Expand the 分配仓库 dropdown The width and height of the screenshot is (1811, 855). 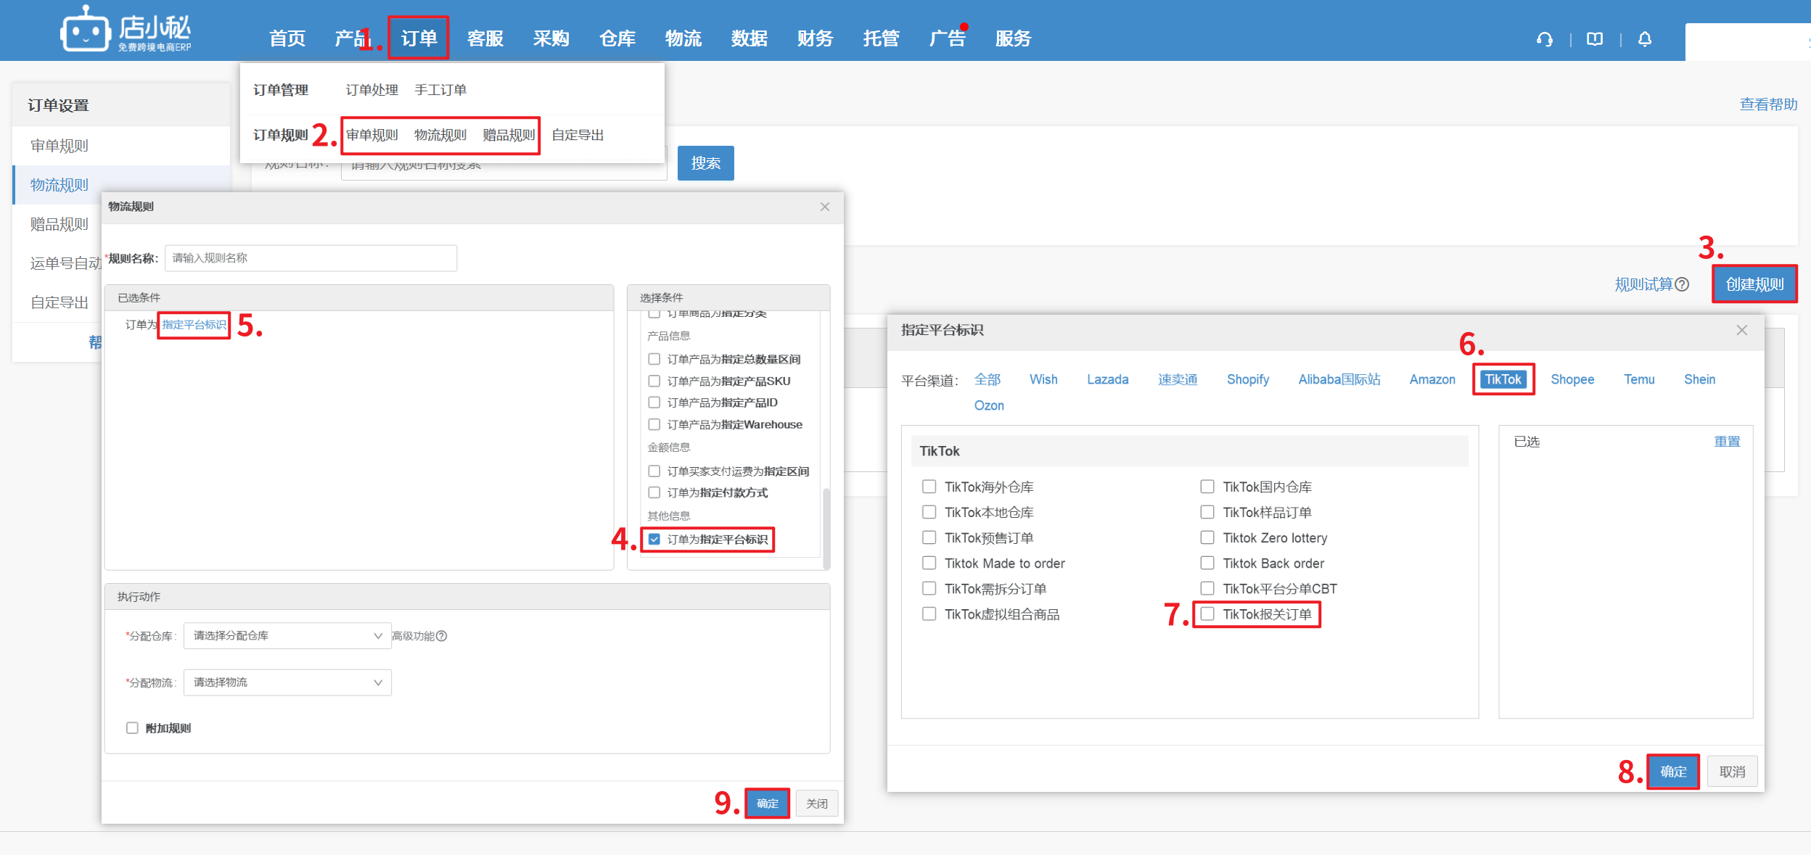(x=287, y=636)
